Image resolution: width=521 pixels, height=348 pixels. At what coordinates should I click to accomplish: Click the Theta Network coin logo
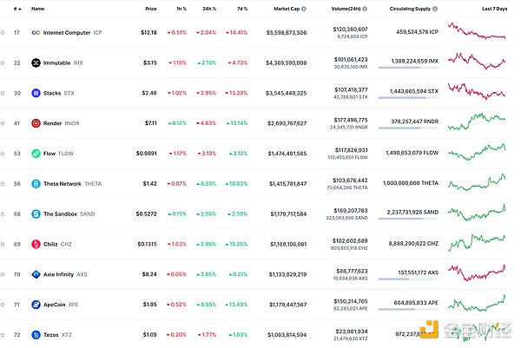(35, 184)
